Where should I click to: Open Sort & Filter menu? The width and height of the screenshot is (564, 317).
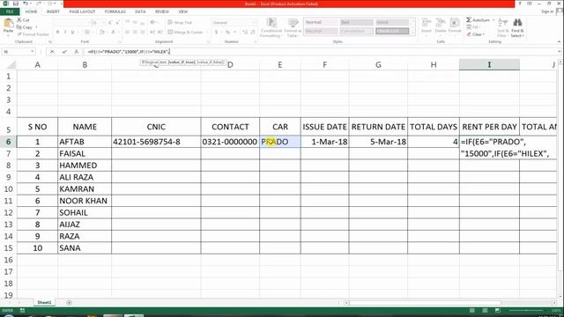[502, 27]
